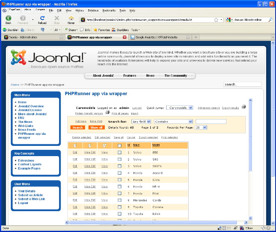Select checkbox for Honda Accord row
Image resolution: width=276 pixels, height=232 pixels.
120,173
